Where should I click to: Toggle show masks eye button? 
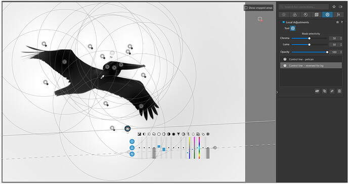coord(317,91)
